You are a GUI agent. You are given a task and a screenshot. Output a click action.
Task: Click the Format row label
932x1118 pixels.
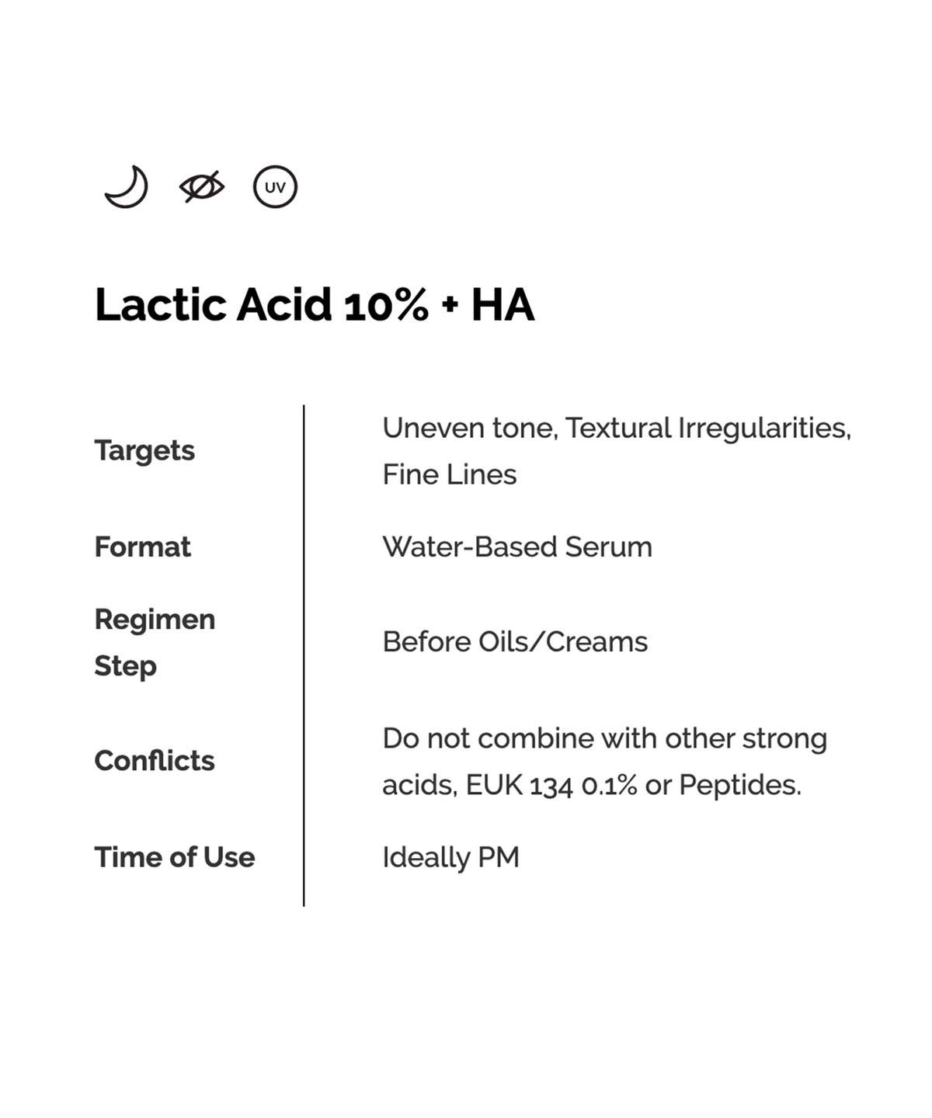(x=142, y=547)
